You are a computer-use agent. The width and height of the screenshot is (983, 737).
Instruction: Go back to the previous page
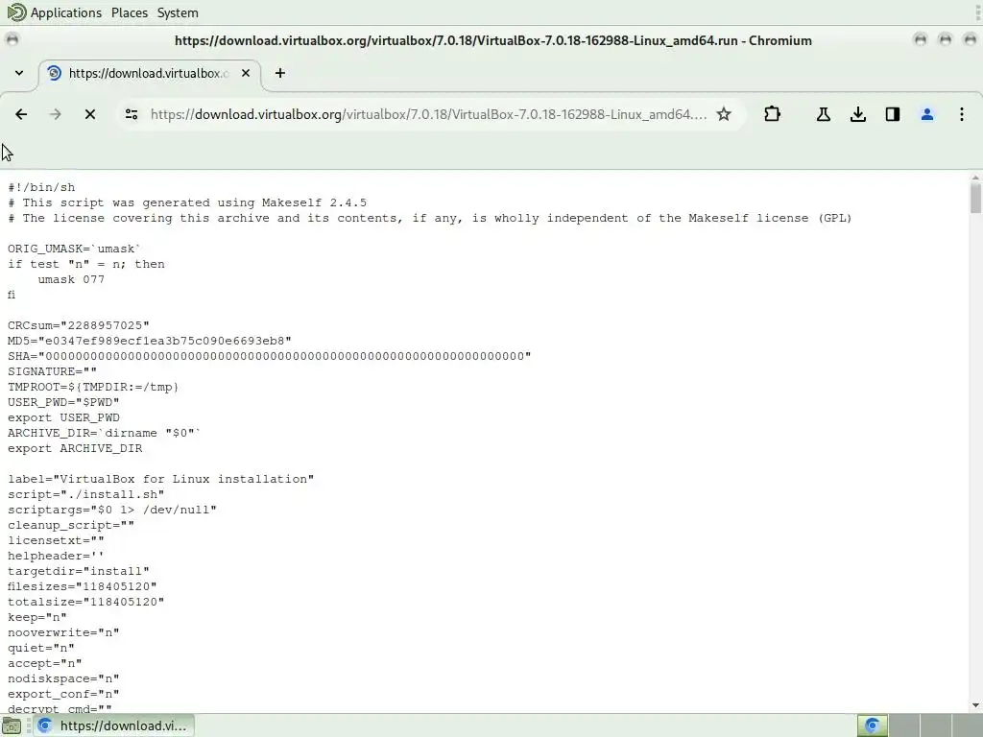point(21,114)
